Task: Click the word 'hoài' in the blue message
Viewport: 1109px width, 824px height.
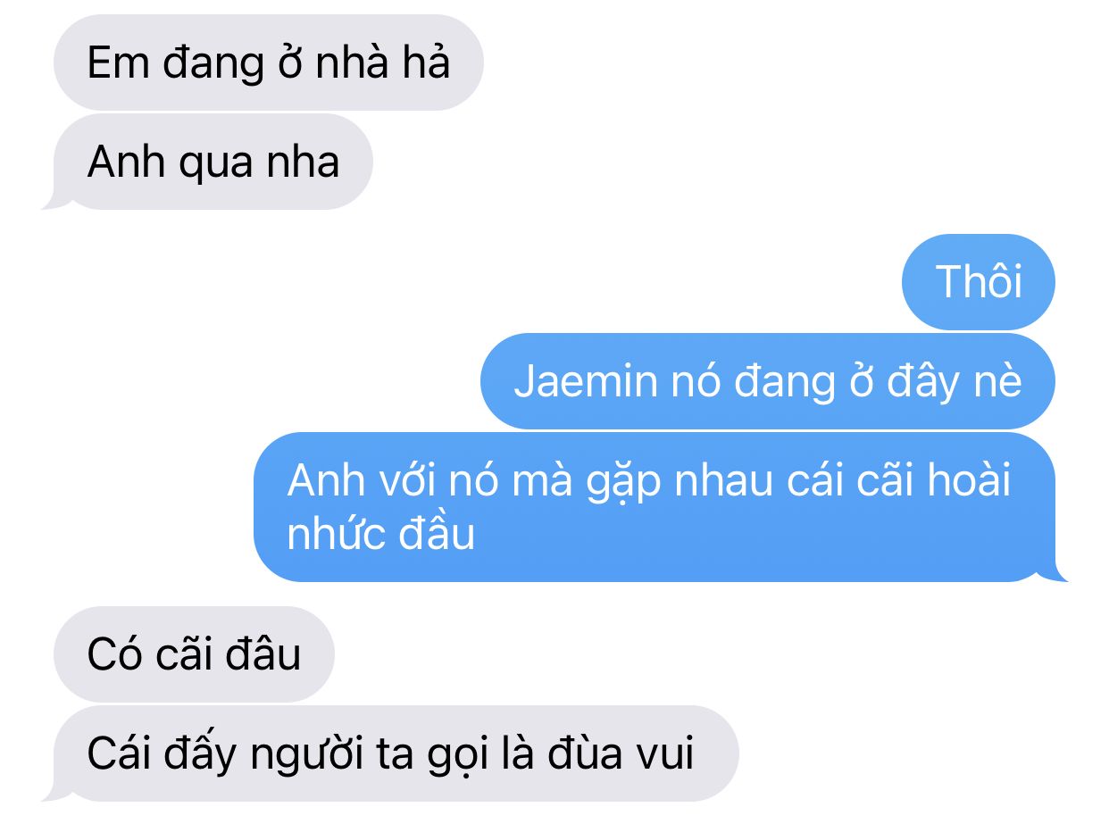Action: coord(970,480)
